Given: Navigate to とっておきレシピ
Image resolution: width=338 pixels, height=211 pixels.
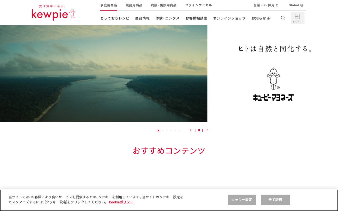Looking at the screenshot, I should coord(115,18).
